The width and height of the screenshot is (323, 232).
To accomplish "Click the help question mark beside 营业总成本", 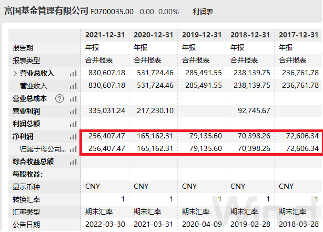I will [x=59, y=99].
